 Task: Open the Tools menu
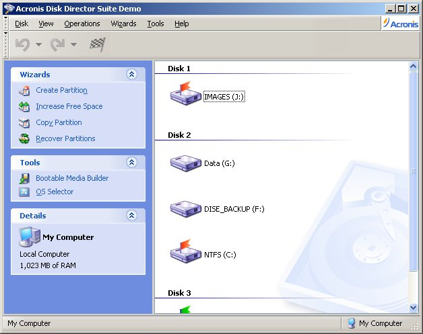point(156,24)
